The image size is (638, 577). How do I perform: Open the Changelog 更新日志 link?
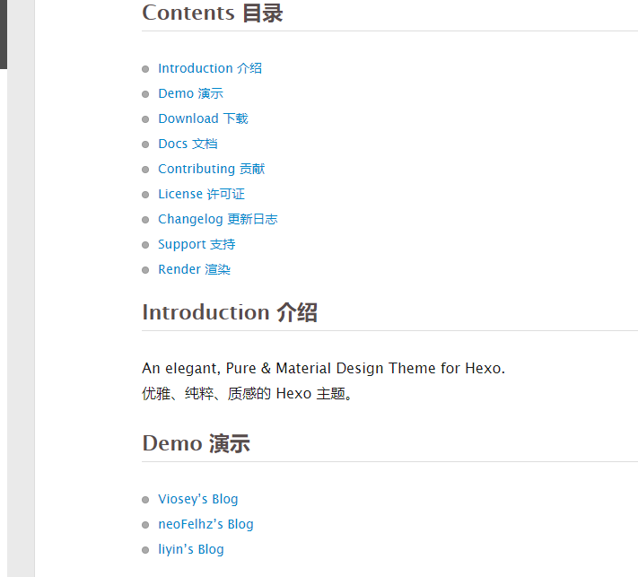pos(218,219)
